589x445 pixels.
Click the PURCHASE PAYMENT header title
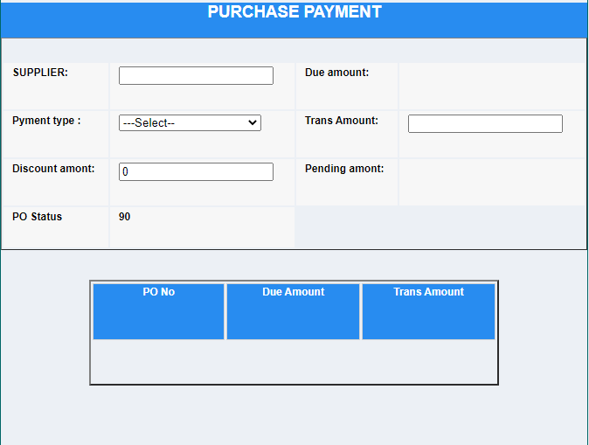point(294,12)
